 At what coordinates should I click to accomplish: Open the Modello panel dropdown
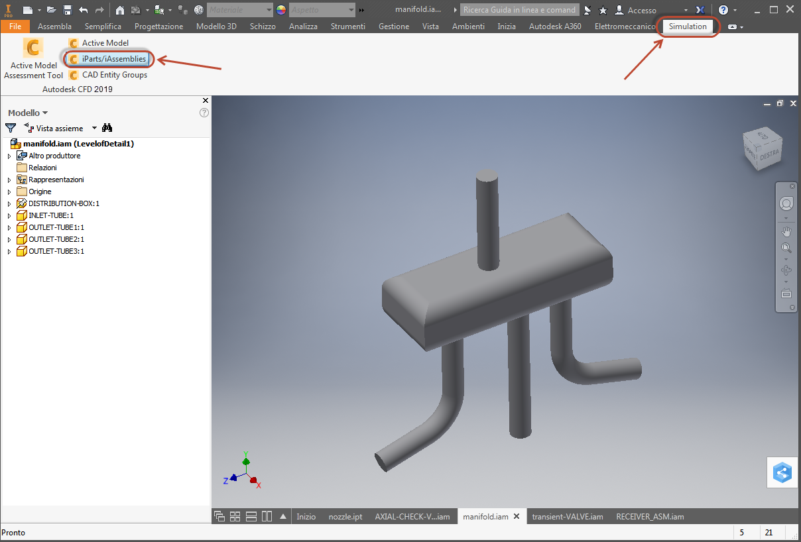28,113
